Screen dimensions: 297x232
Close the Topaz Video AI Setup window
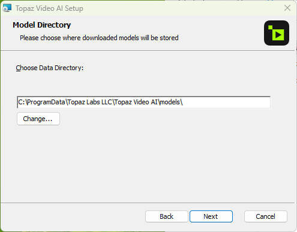click(287, 8)
